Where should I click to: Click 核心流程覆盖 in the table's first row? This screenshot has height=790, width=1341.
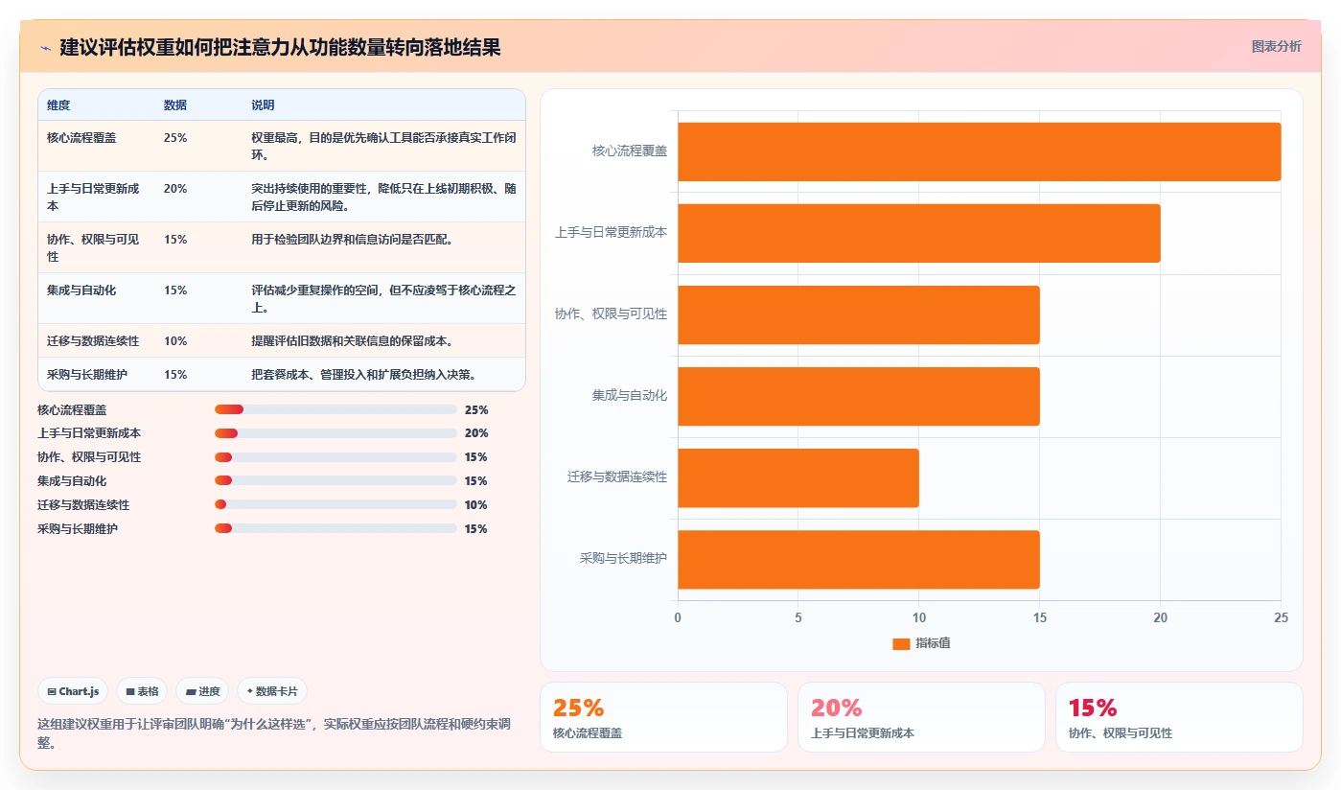tap(81, 138)
